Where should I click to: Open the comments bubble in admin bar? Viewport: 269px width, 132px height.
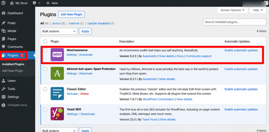point(34,3)
